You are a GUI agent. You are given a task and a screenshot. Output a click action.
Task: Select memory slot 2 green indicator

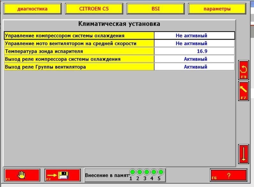(x=140, y=173)
